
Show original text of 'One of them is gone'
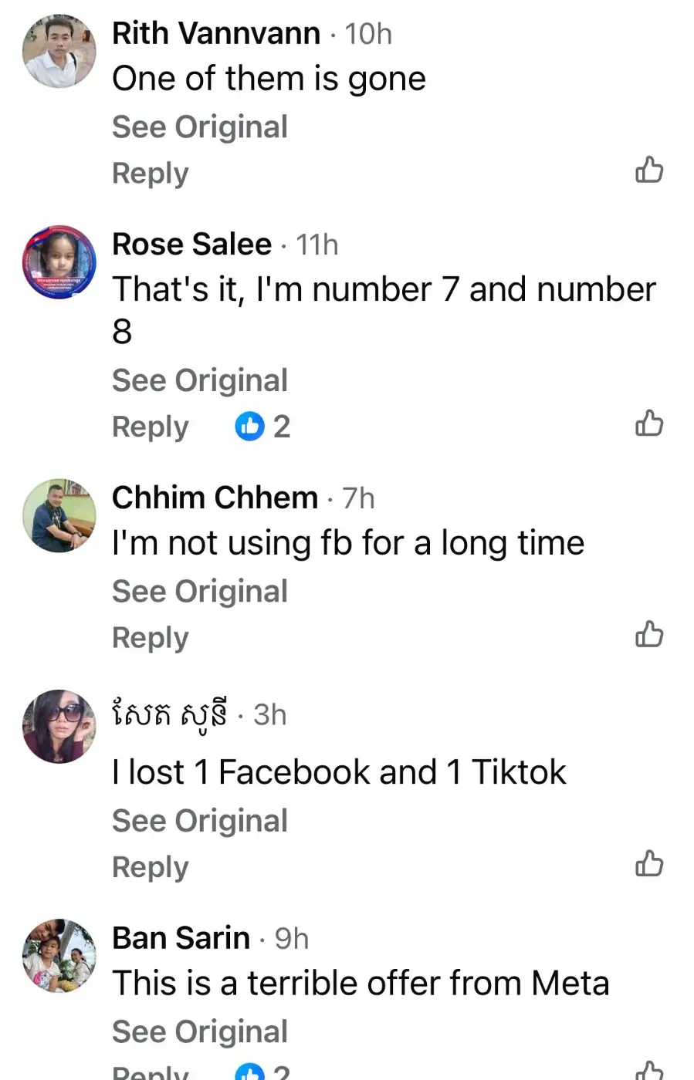click(x=199, y=127)
